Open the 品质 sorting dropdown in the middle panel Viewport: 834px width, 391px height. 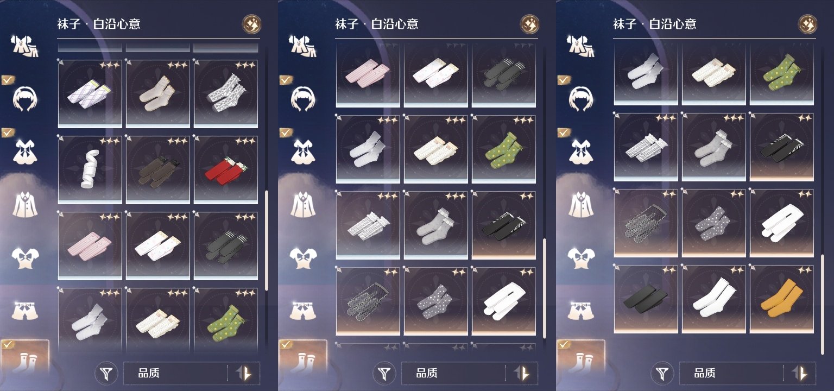(453, 373)
